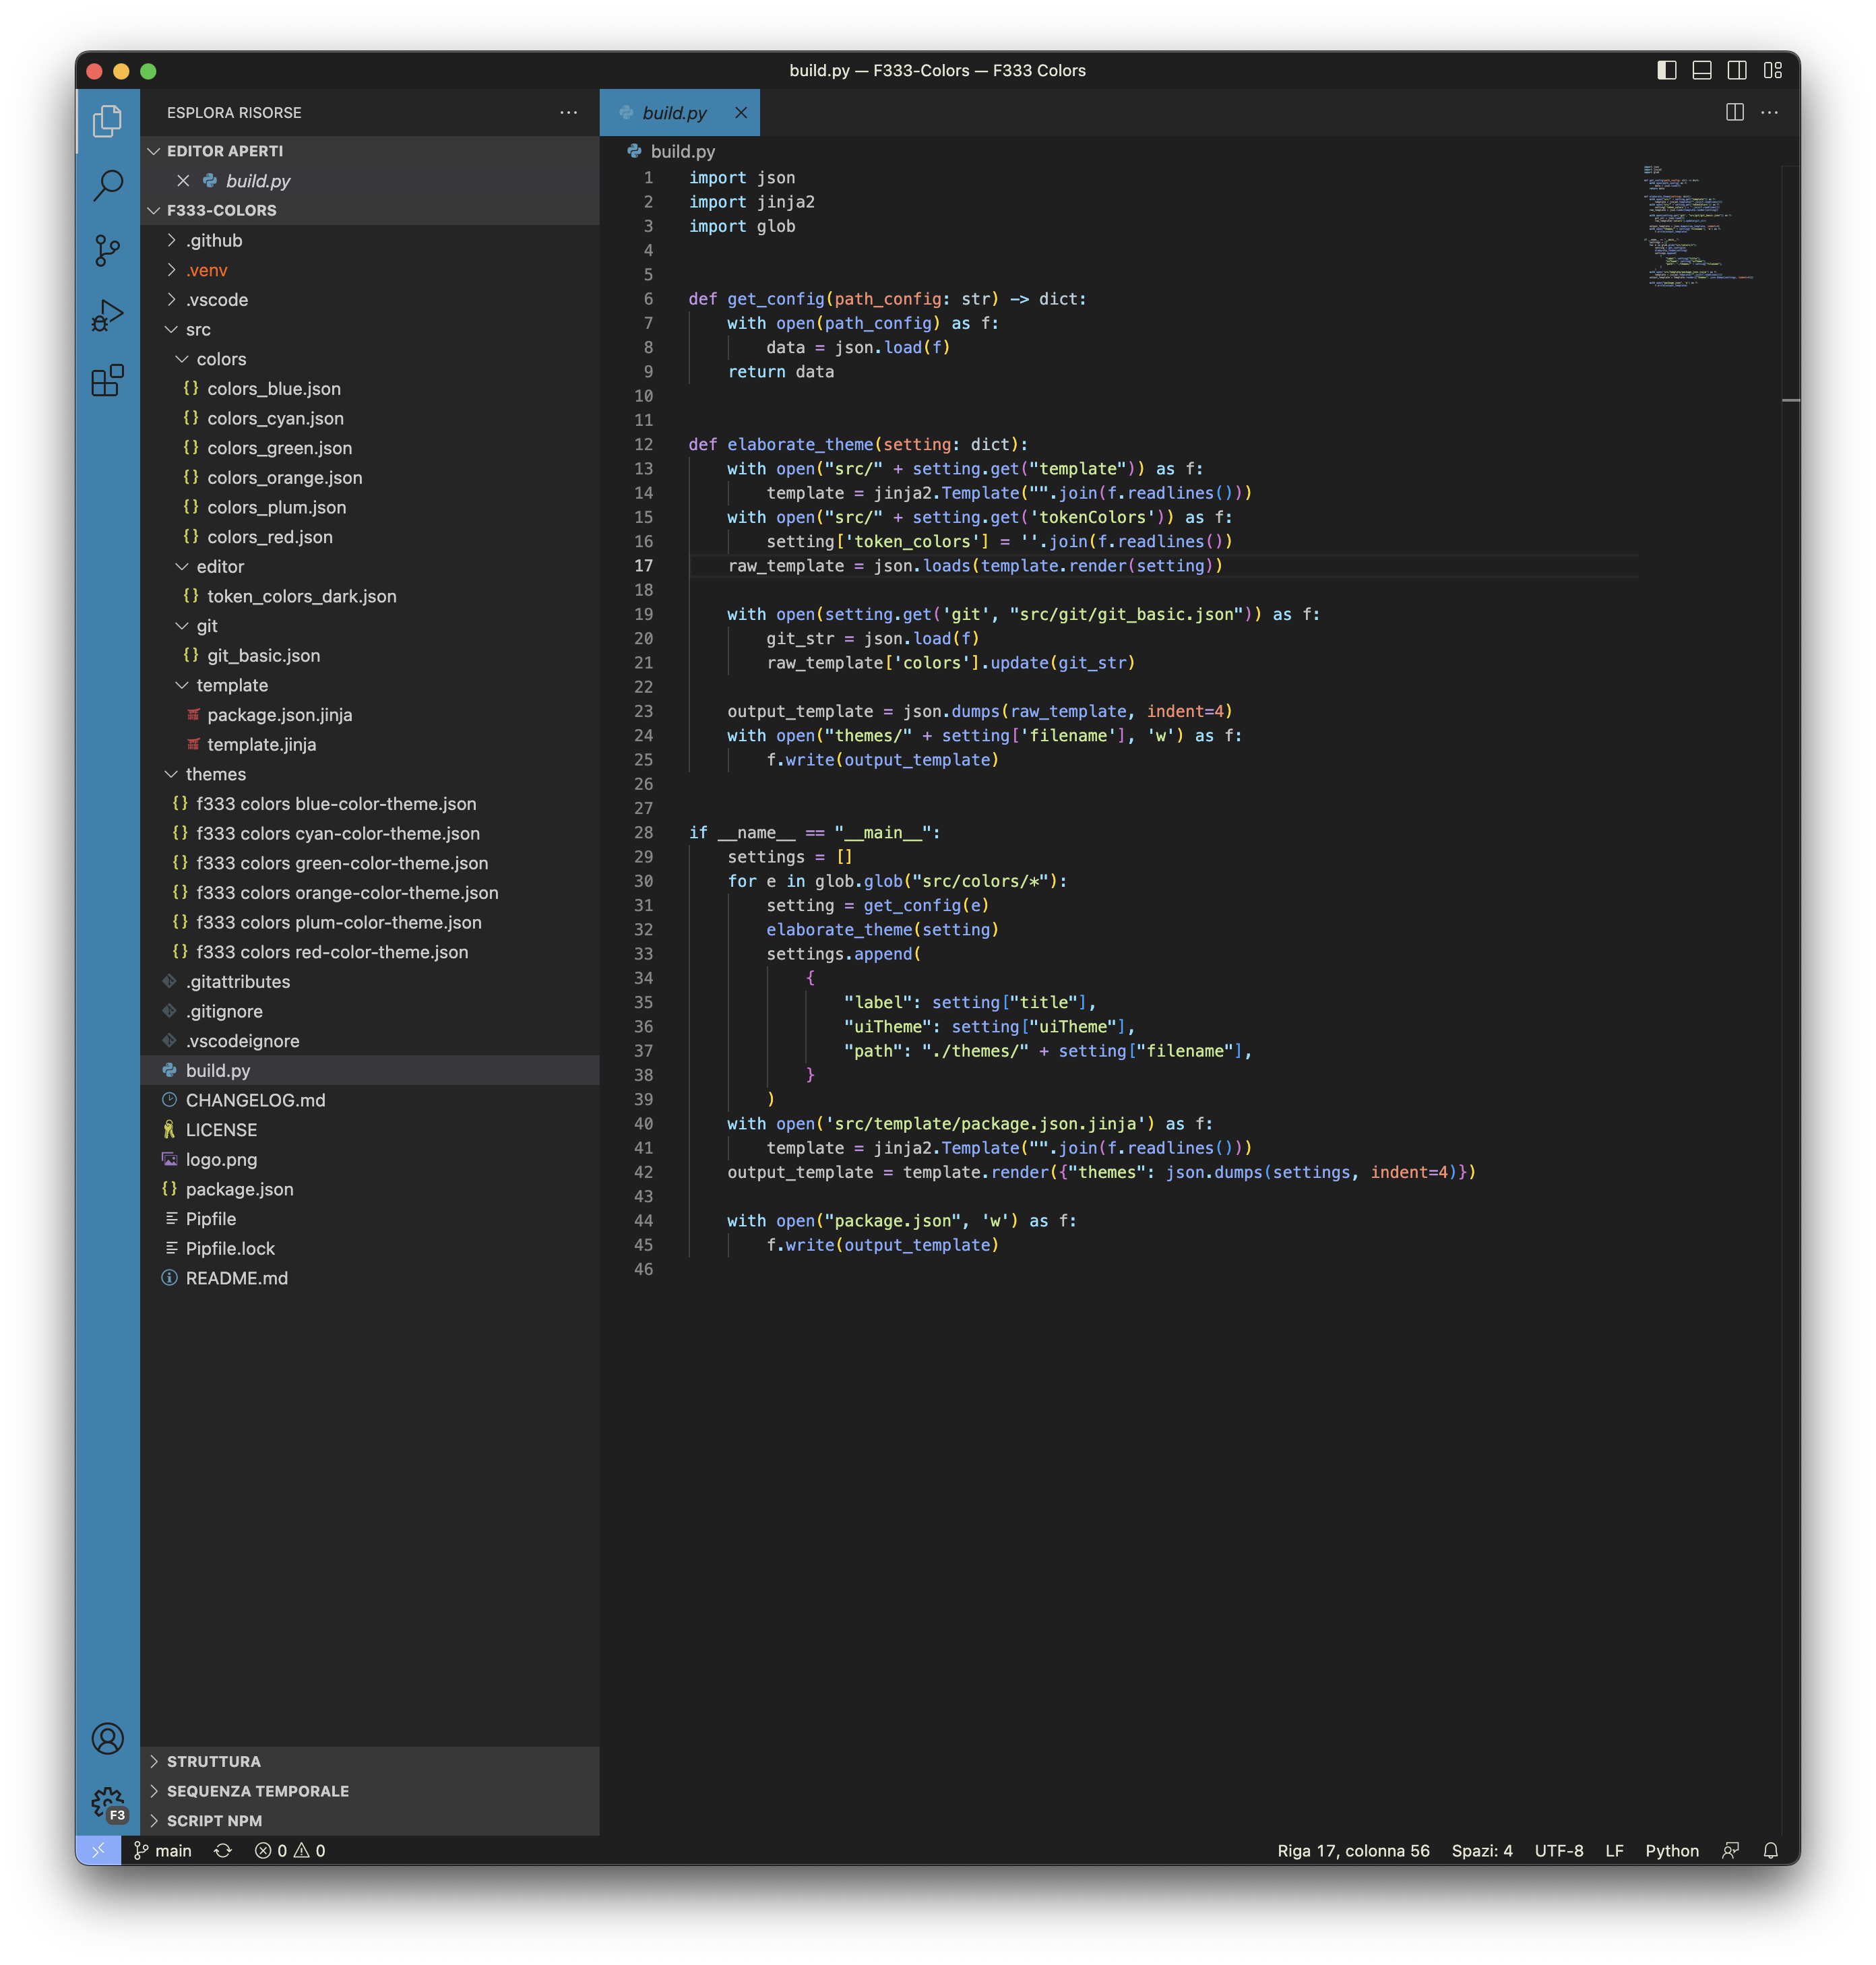This screenshot has width=1876, height=1965.
Task: Open colors_orange.json file in explorer
Action: click(284, 478)
